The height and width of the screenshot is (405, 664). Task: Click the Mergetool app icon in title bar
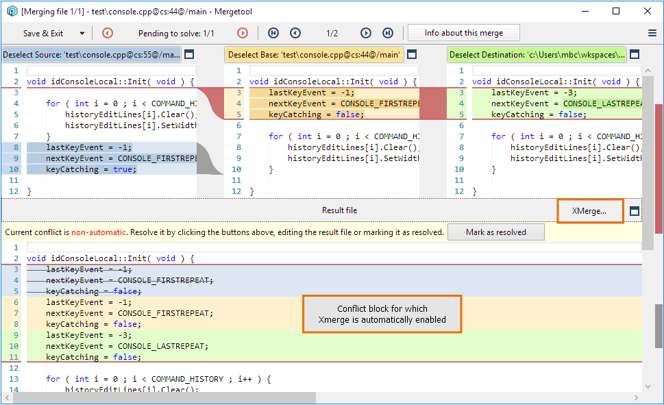(12, 12)
